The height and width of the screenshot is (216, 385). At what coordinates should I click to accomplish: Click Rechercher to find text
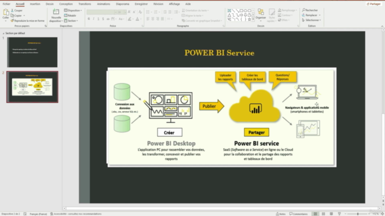pos(310,10)
